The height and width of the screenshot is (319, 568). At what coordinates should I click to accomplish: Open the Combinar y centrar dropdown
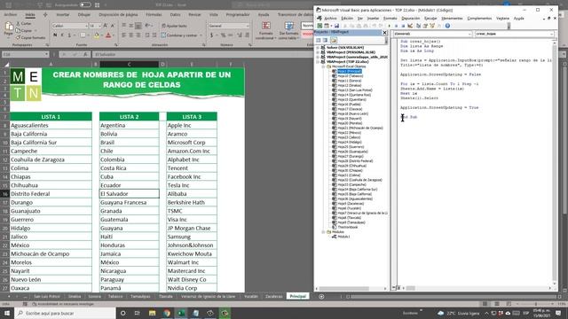(201, 35)
